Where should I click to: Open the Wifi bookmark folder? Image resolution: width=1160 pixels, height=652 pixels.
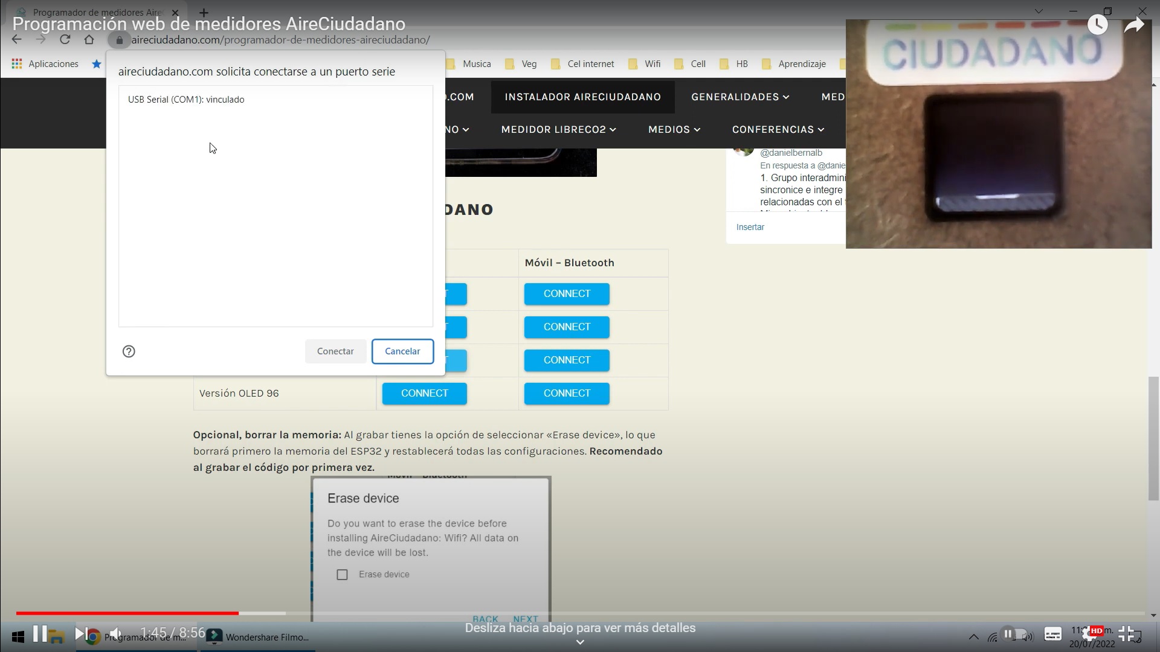click(644, 64)
